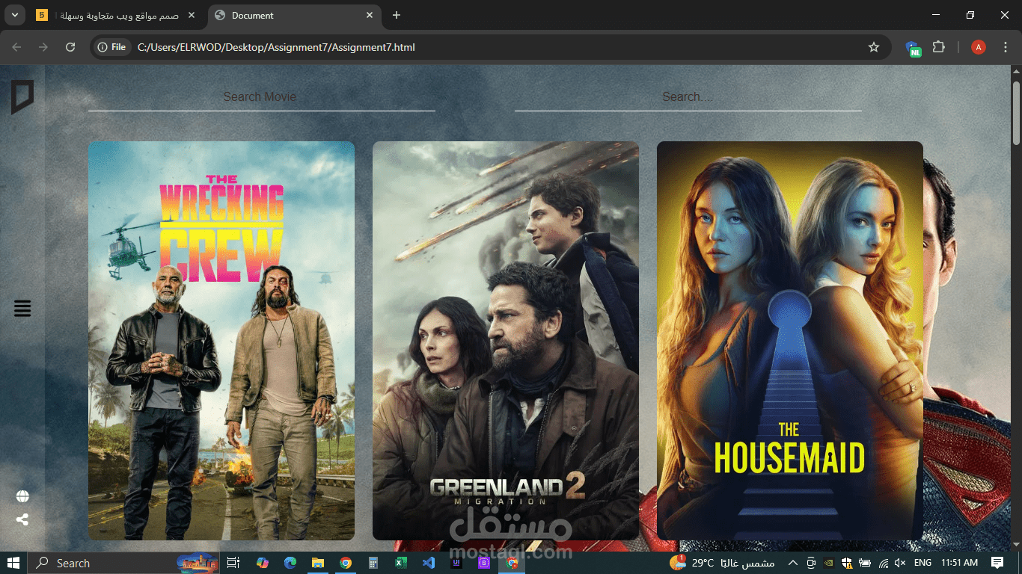Image resolution: width=1022 pixels, height=574 pixels.
Task: Expand hidden tray icons with the chevron
Action: [792, 563]
